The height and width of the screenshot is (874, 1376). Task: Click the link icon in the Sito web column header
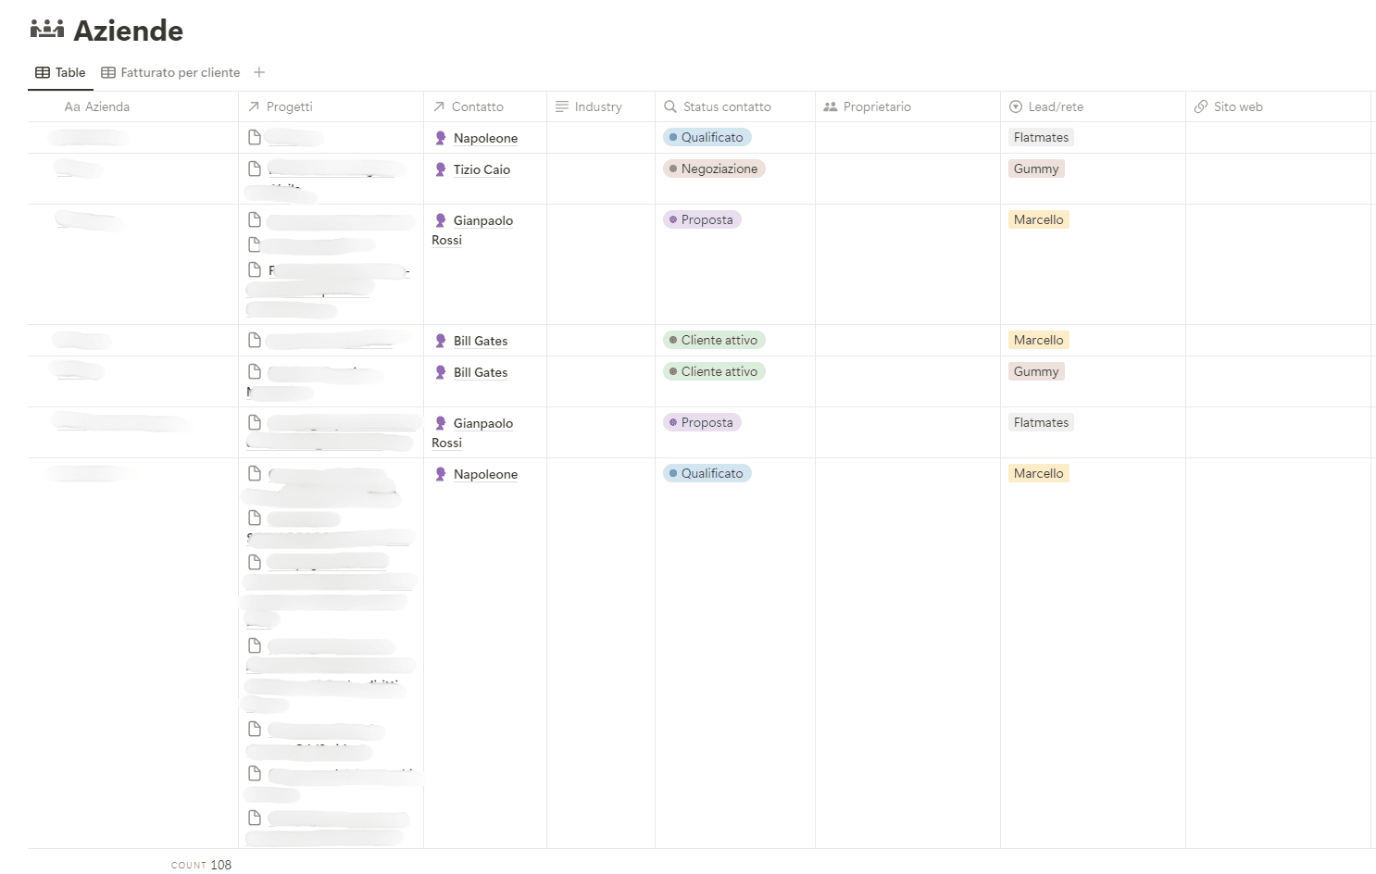coord(1202,106)
